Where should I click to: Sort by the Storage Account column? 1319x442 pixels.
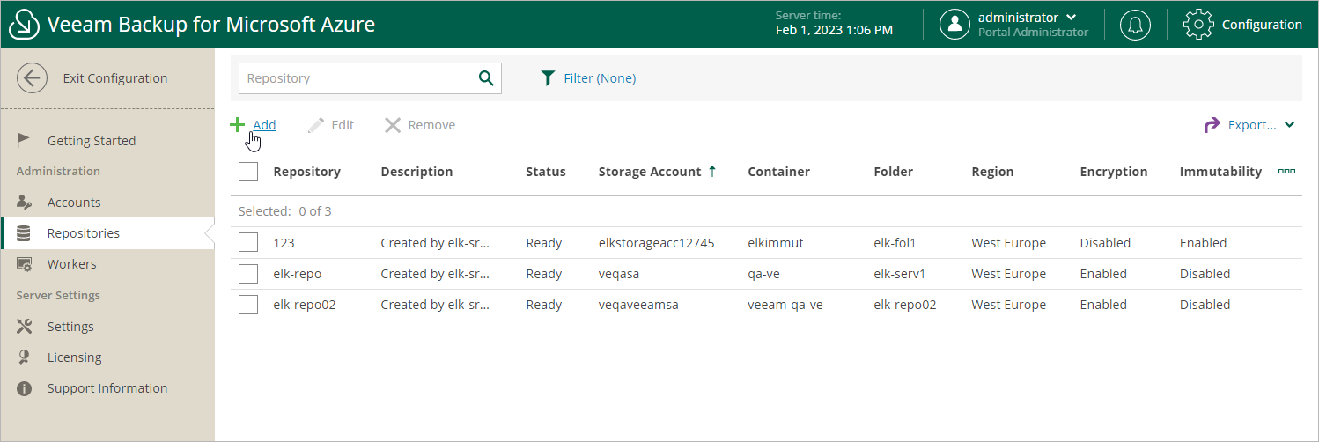tap(650, 172)
